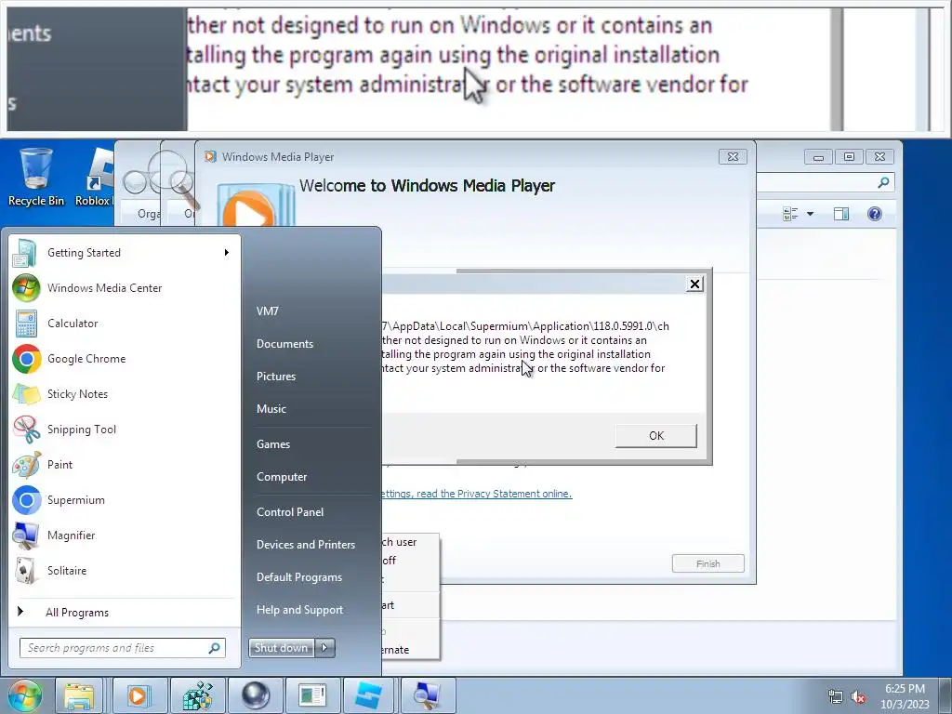Open Devices and Printers
Image resolution: width=952 pixels, height=714 pixels.
point(306,545)
